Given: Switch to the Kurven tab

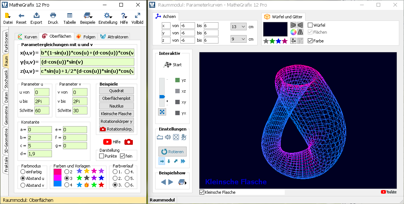Looking at the screenshot, I should point(27,37).
